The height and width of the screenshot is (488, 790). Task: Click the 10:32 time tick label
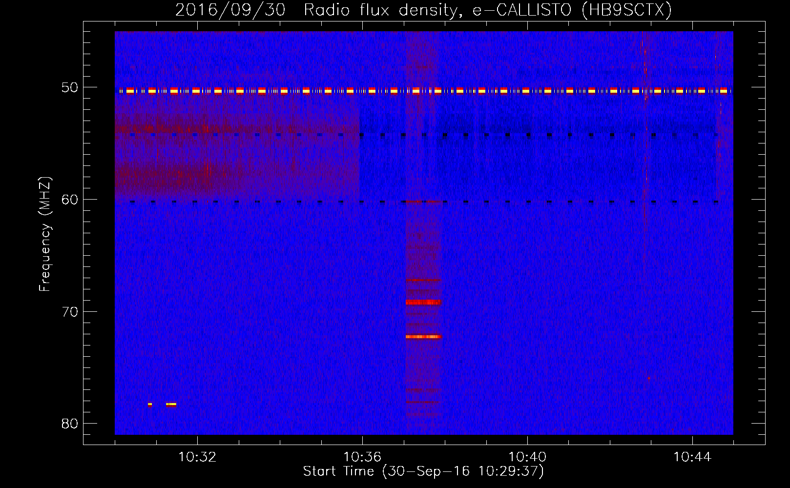click(x=197, y=457)
